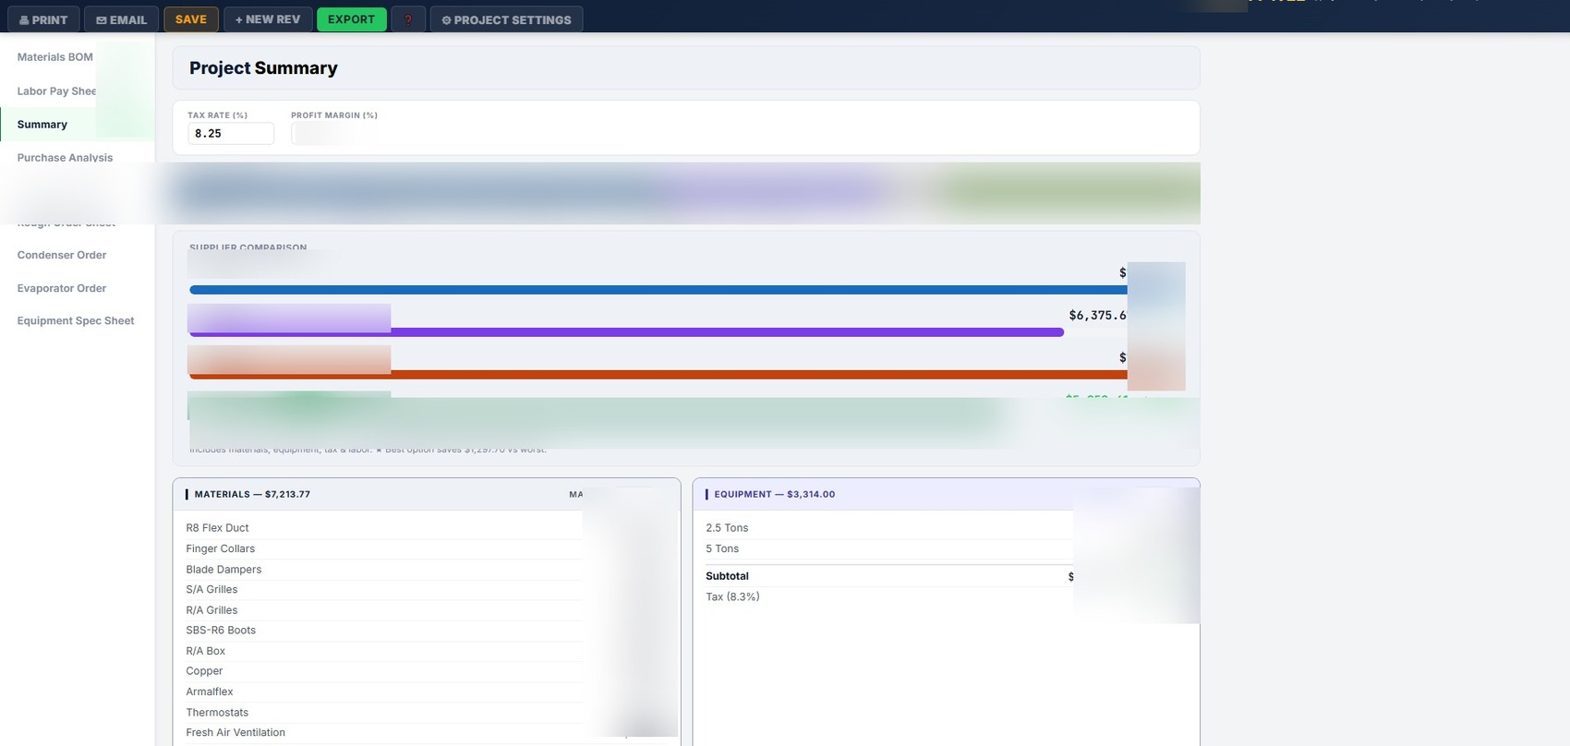Select the S/A Grilles row

coord(427,590)
